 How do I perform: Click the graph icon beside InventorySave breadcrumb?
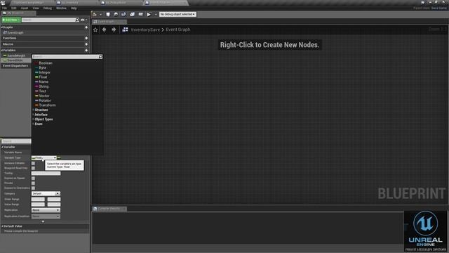tap(125, 30)
